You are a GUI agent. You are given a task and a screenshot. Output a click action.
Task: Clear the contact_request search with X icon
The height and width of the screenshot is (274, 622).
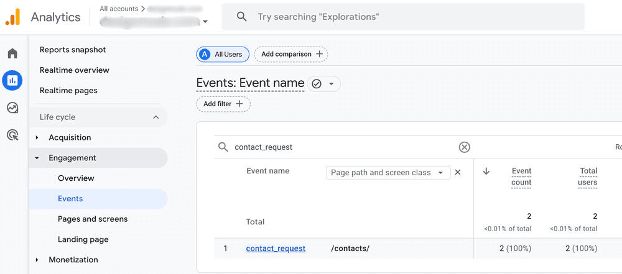click(464, 147)
